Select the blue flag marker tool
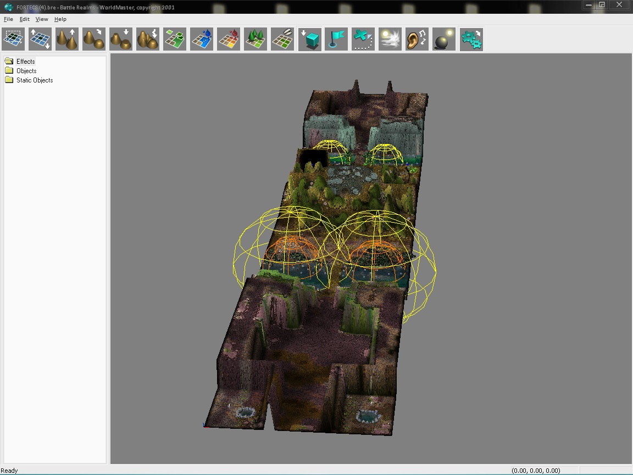Screen dimensions: 633x475 (336, 40)
